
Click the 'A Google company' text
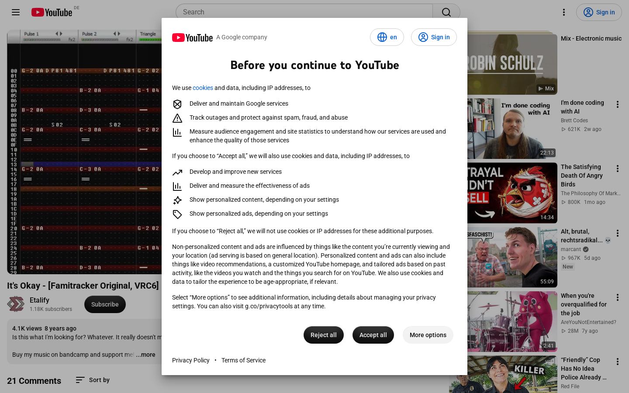coord(242,37)
